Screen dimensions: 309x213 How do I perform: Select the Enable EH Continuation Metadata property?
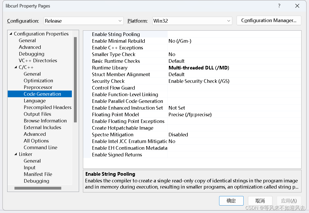(130, 148)
